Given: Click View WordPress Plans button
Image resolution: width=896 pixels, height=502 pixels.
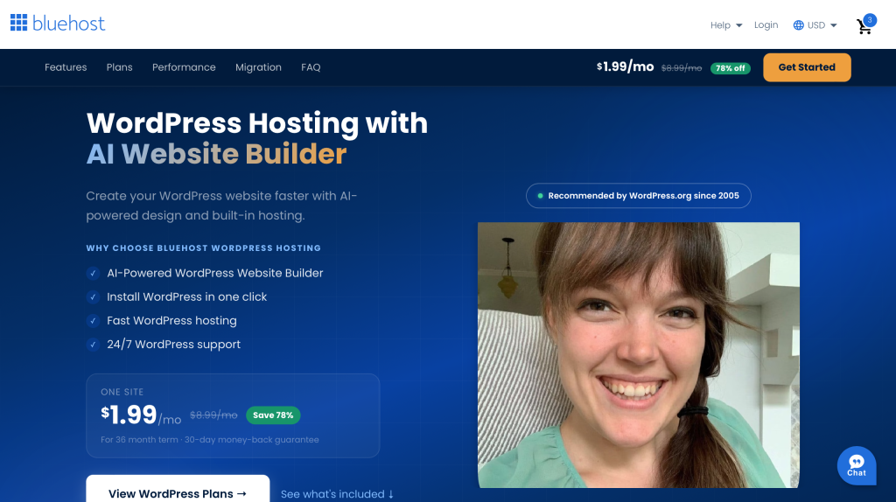Looking at the screenshot, I should pyautogui.click(x=178, y=489).
